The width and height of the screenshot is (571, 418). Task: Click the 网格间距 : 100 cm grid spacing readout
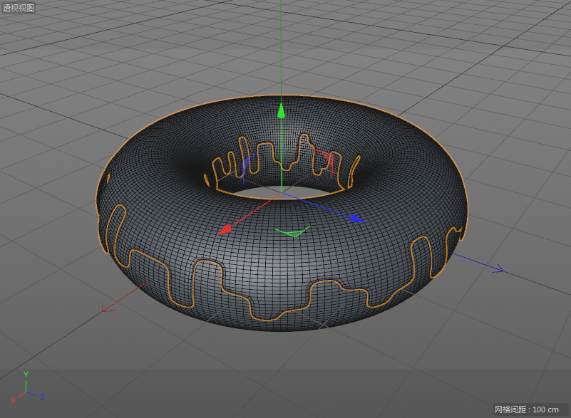click(527, 409)
